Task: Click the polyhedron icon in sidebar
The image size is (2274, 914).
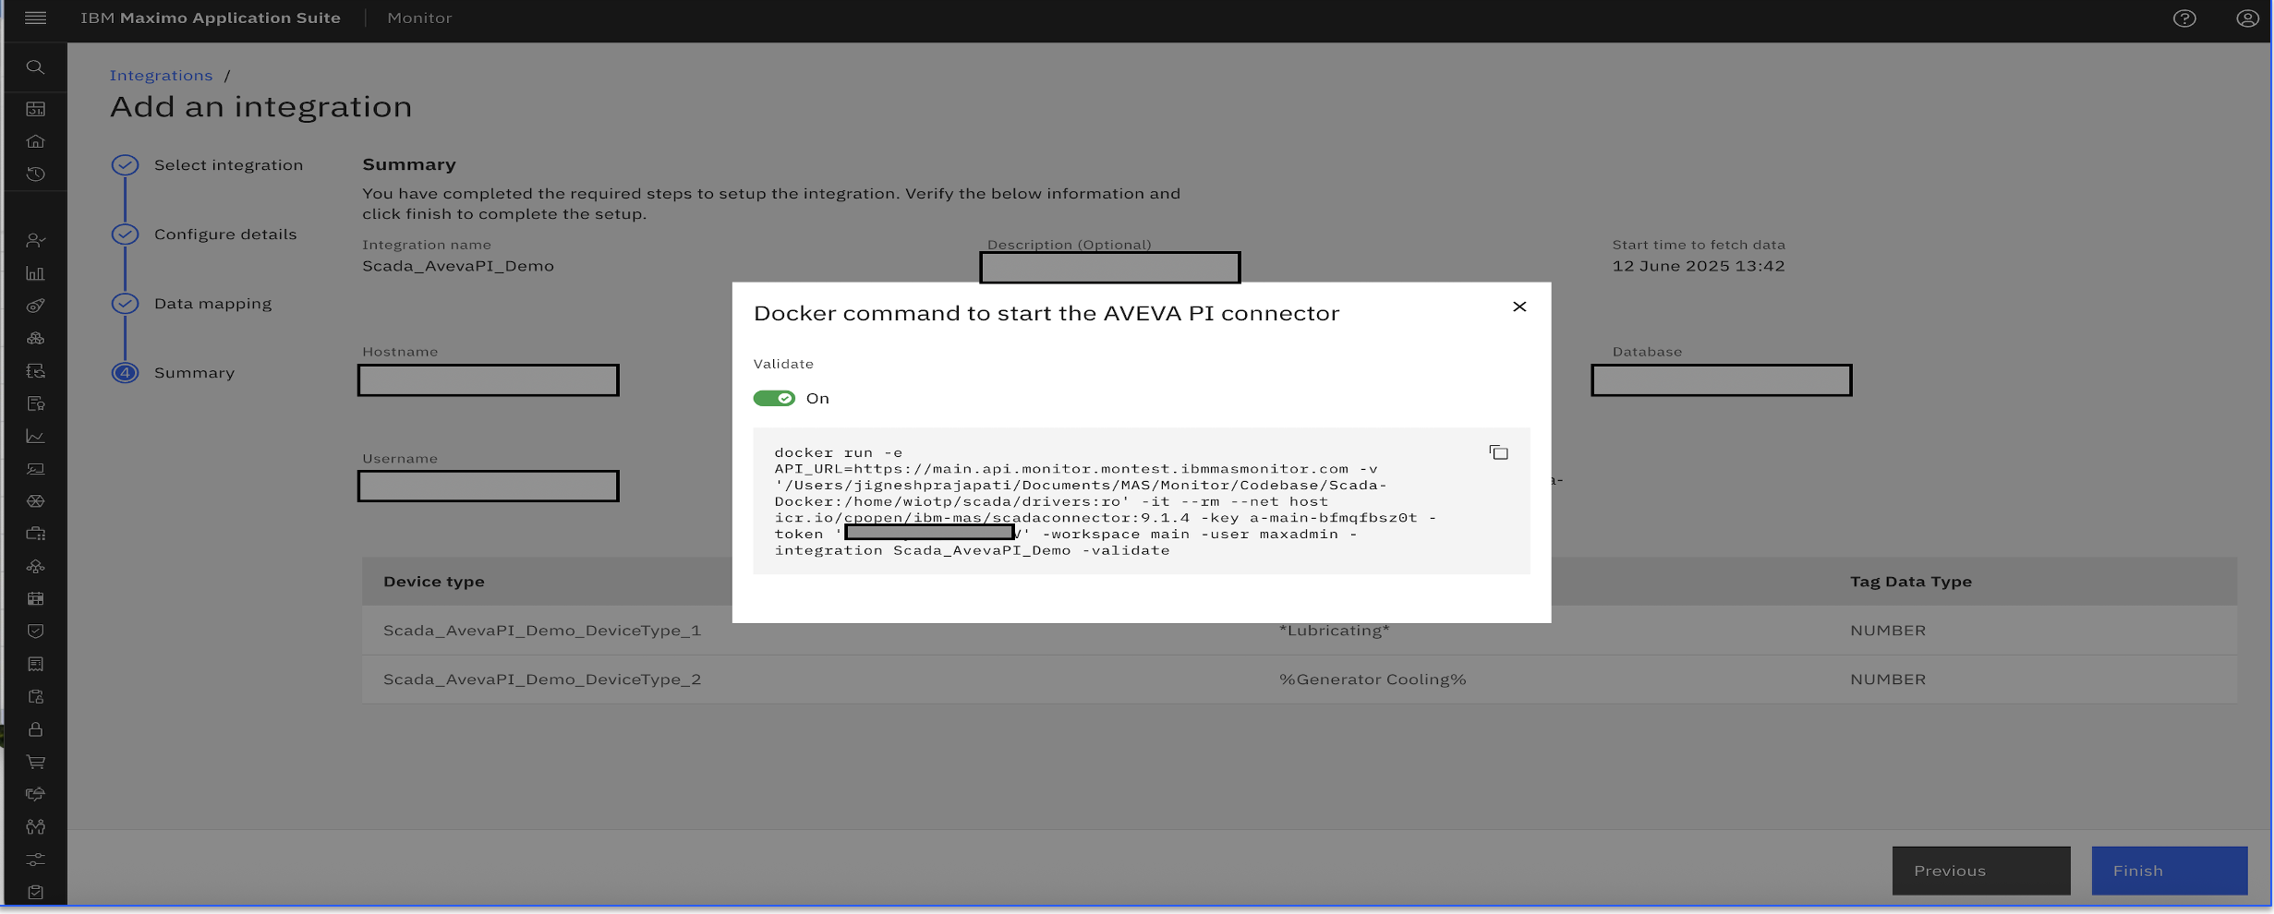Action: click(x=35, y=501)
